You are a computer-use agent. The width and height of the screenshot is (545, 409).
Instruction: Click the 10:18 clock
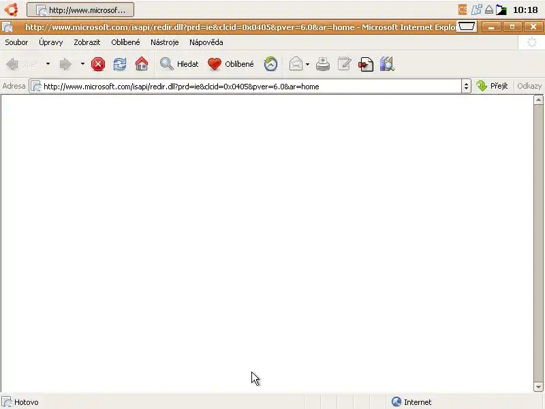[x=525, y=10]
